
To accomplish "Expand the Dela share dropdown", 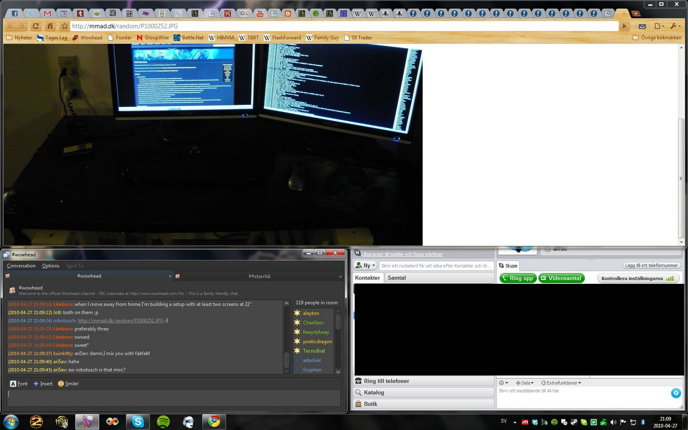I will click(525, 383).
